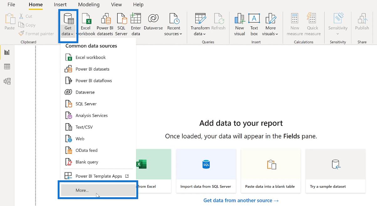Open the Recent sources dropdown
377x206 pixels.
[x=173, y=25]
